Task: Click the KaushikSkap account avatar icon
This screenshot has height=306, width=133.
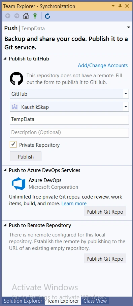Action: point(15,107)
